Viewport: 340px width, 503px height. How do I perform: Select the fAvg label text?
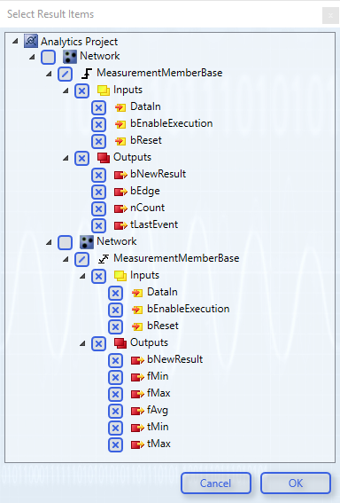pos(158,410)
